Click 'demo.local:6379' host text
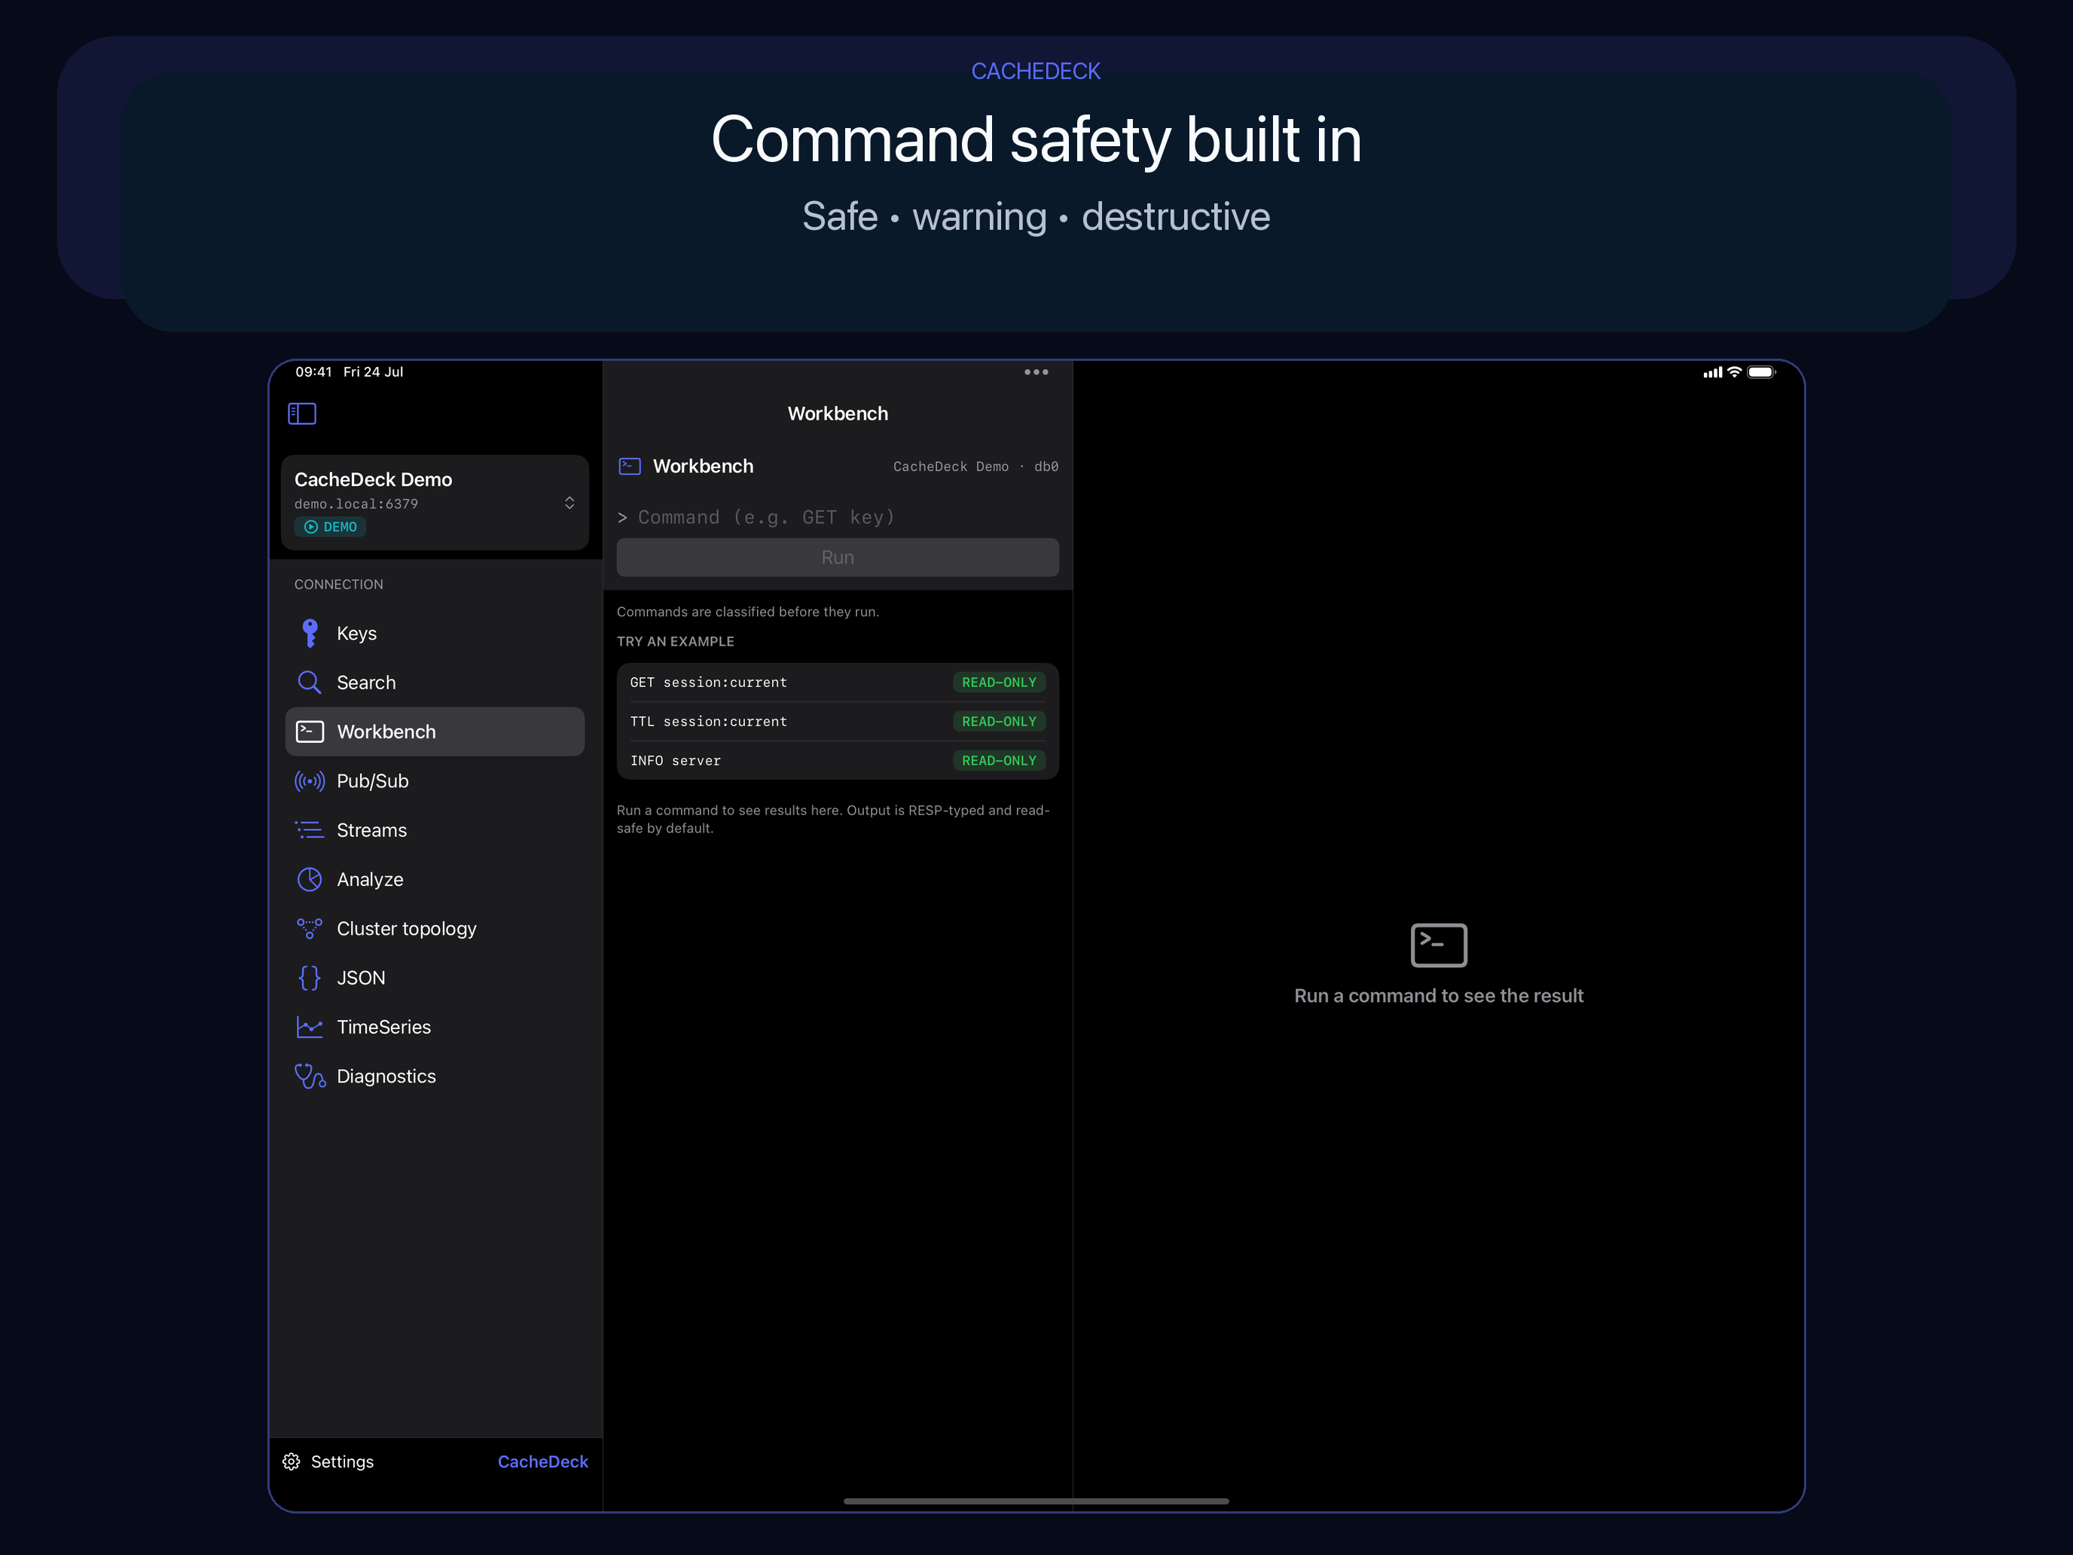This screenshot has height=1555, width=2073. click(x=356, y=504)
